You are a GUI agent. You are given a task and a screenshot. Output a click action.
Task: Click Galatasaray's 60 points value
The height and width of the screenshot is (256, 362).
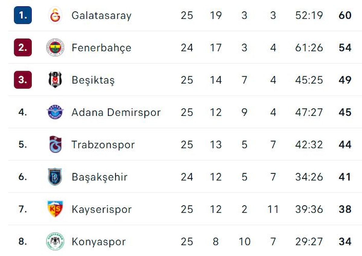pyautogui.click(x=345, y=15)
